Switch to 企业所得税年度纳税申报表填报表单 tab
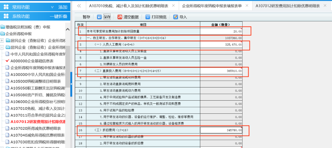The image size is (332, 148). click(212, 6)
